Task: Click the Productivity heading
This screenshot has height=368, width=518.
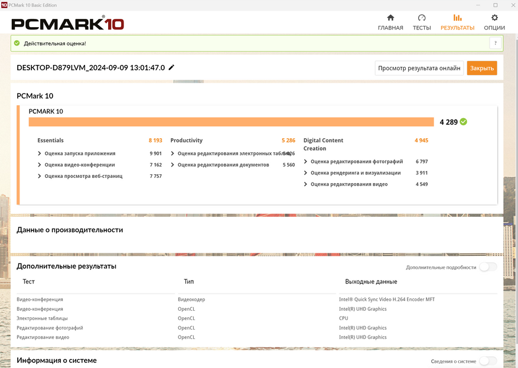Action: tap(186, 141)
